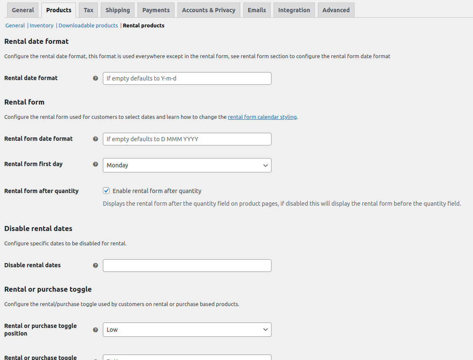Go to Inventory sub-section link
The width and height of the screenshot is (473, 360).
pos(41,25)
